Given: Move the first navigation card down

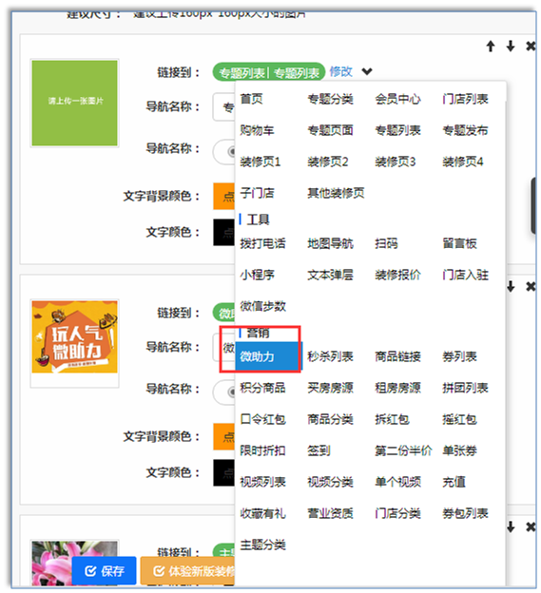Looking at the screenshot, I should pyautogui.click(x=511, y=47).
